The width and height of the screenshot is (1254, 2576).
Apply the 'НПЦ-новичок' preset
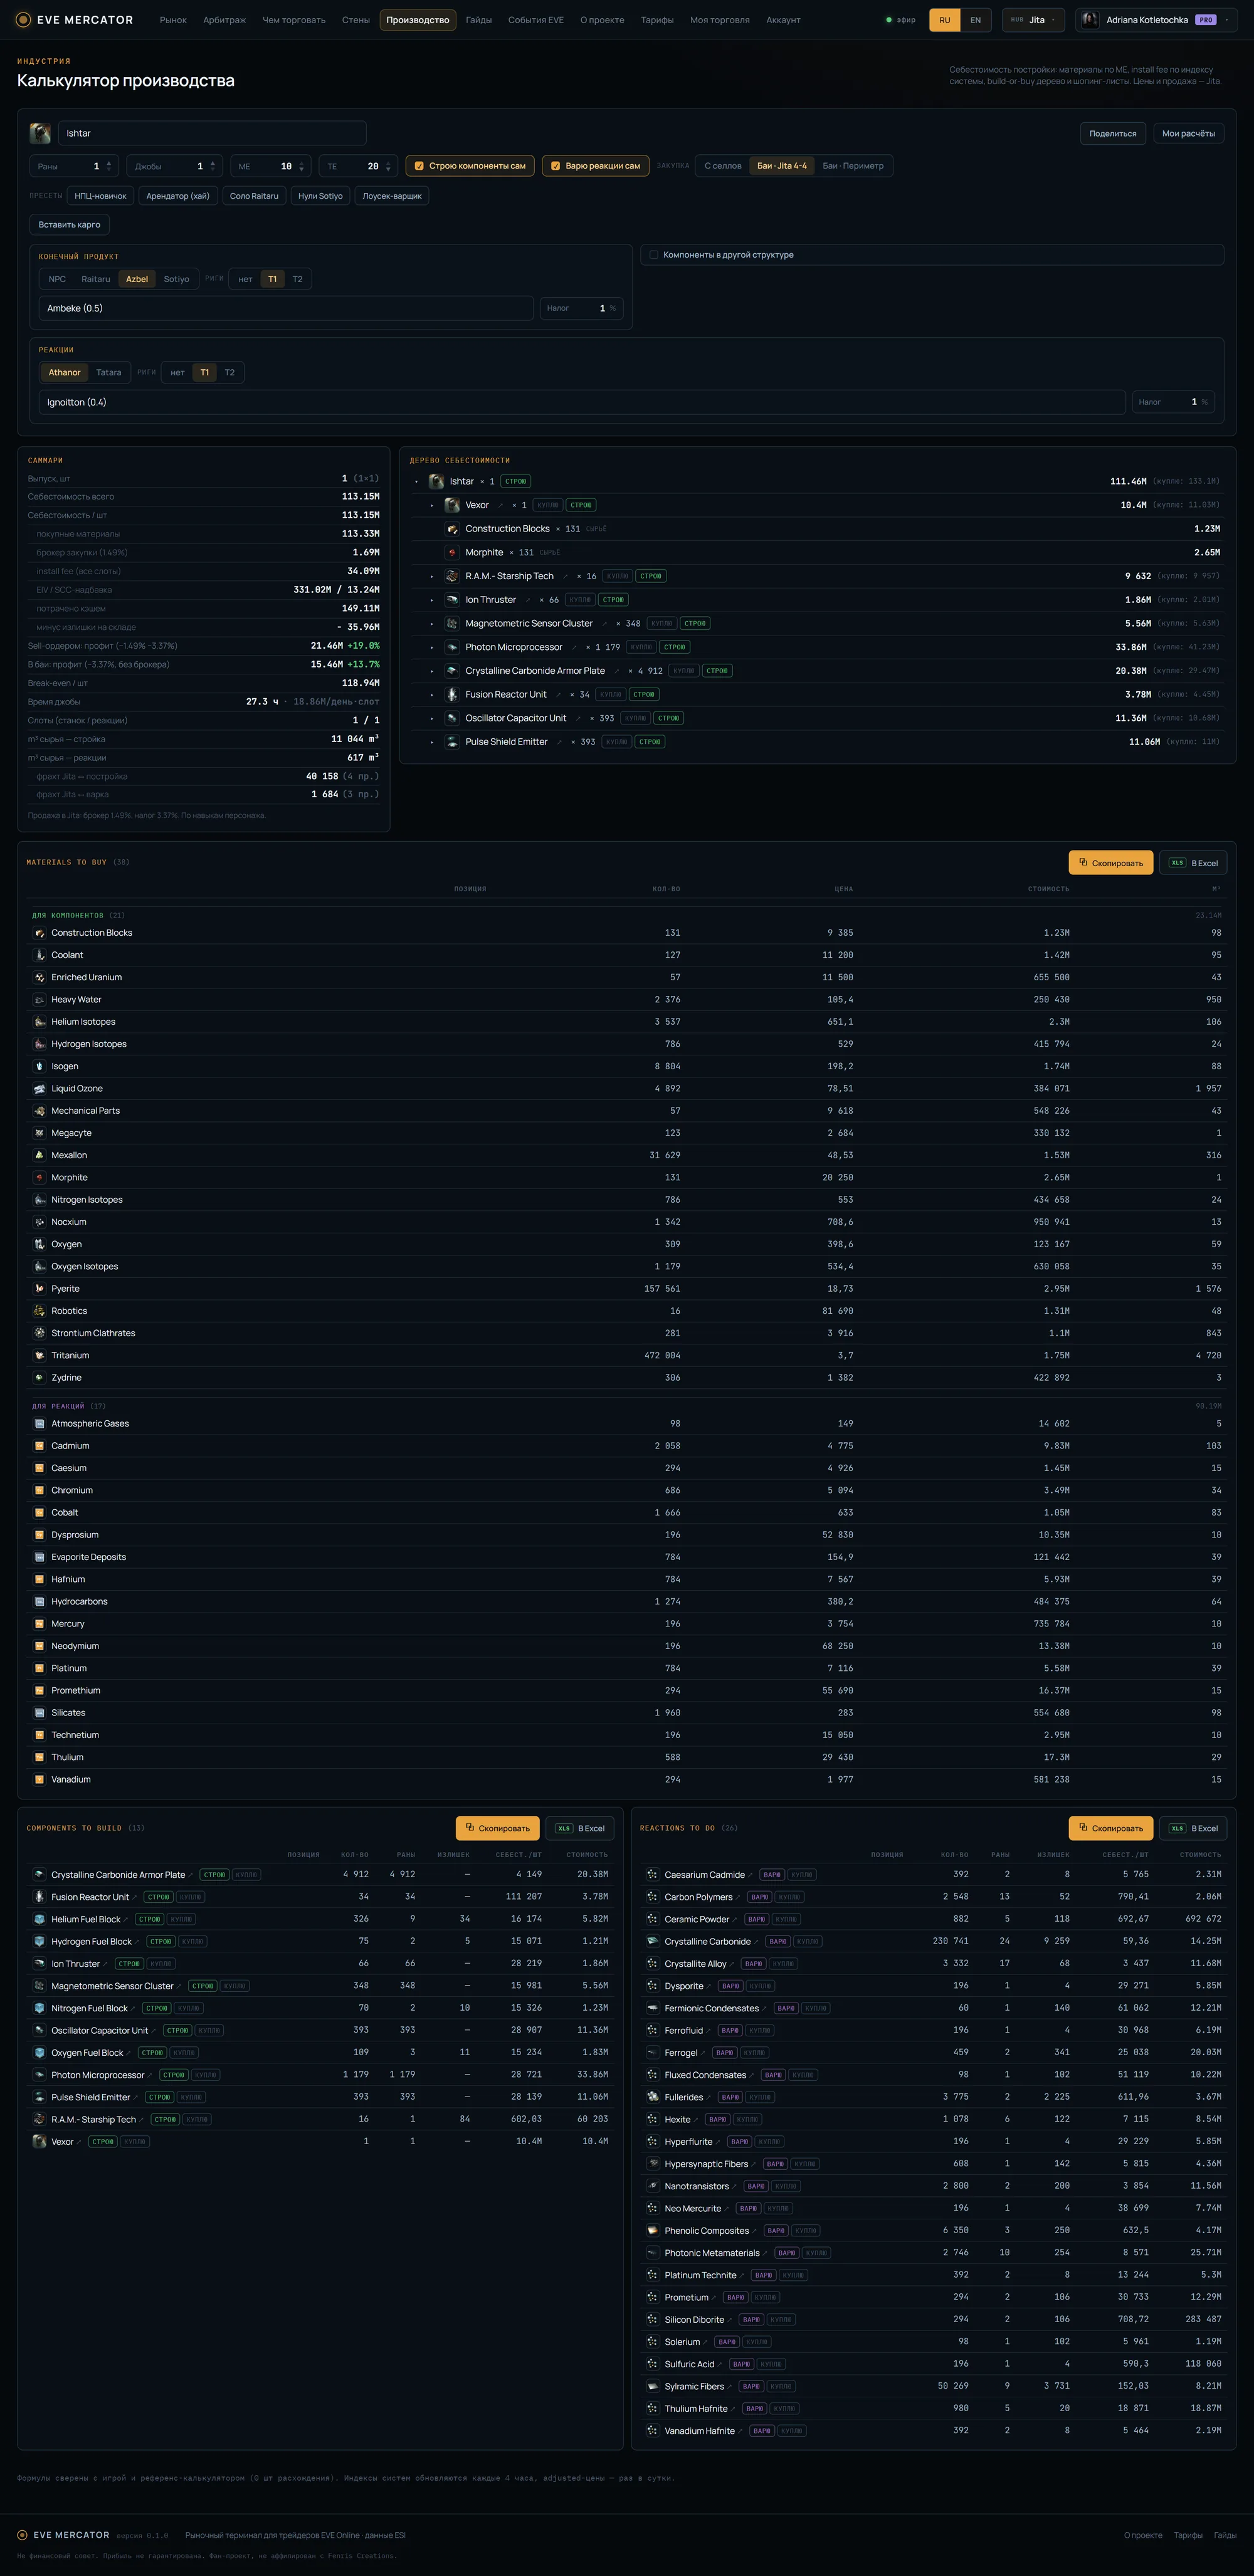pyautogui.click(x=101, y=196)
